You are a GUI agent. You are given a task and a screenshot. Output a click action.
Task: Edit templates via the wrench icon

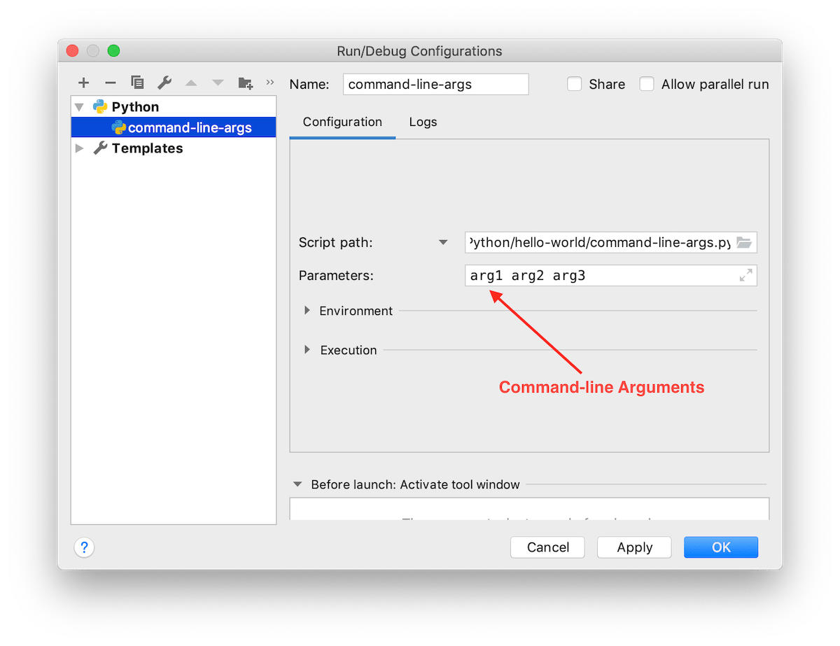click(164, 83)
